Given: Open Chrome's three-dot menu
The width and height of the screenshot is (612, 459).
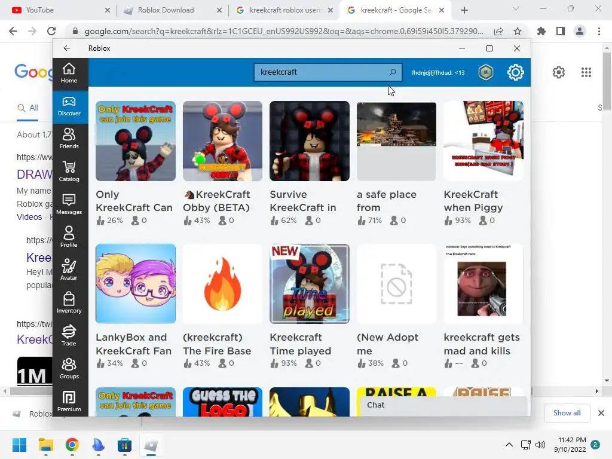Looking at the screenshot, I should [599, 31].
